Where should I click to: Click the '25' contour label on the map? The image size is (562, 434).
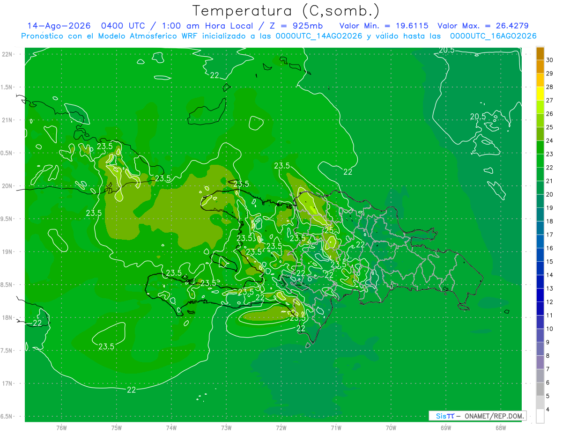point(328,230)
